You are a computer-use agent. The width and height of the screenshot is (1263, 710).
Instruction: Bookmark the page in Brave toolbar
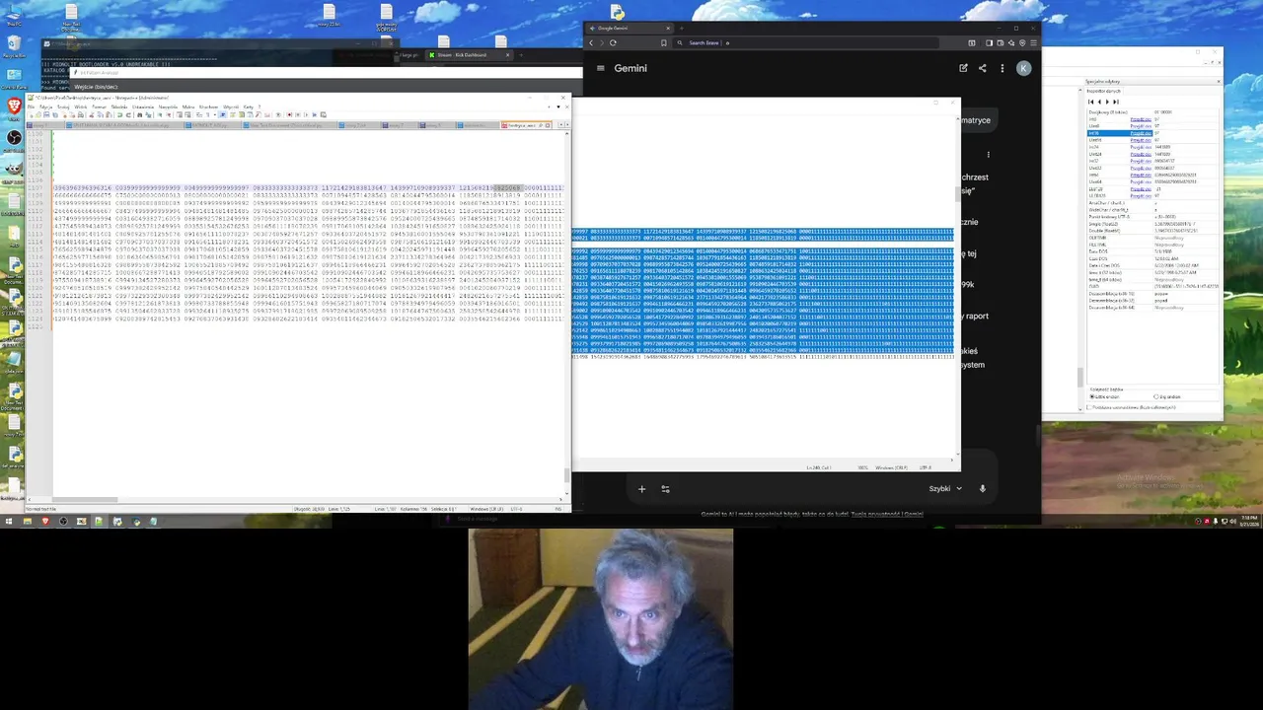tap(663, 42)
